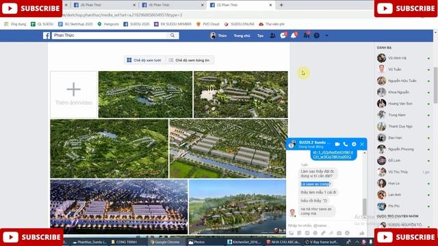Click the sticker icon in chat toolbar

(299, 233)
